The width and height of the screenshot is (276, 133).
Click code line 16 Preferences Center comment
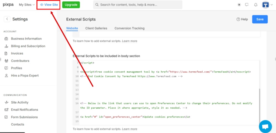tap(166, 106)
